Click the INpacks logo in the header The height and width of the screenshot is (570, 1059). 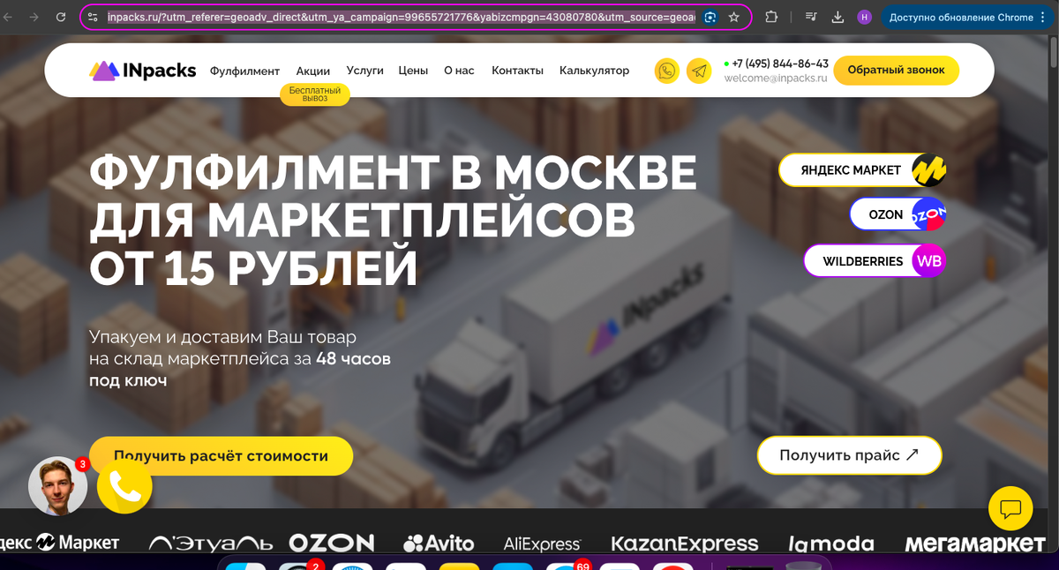click(142, 71)
